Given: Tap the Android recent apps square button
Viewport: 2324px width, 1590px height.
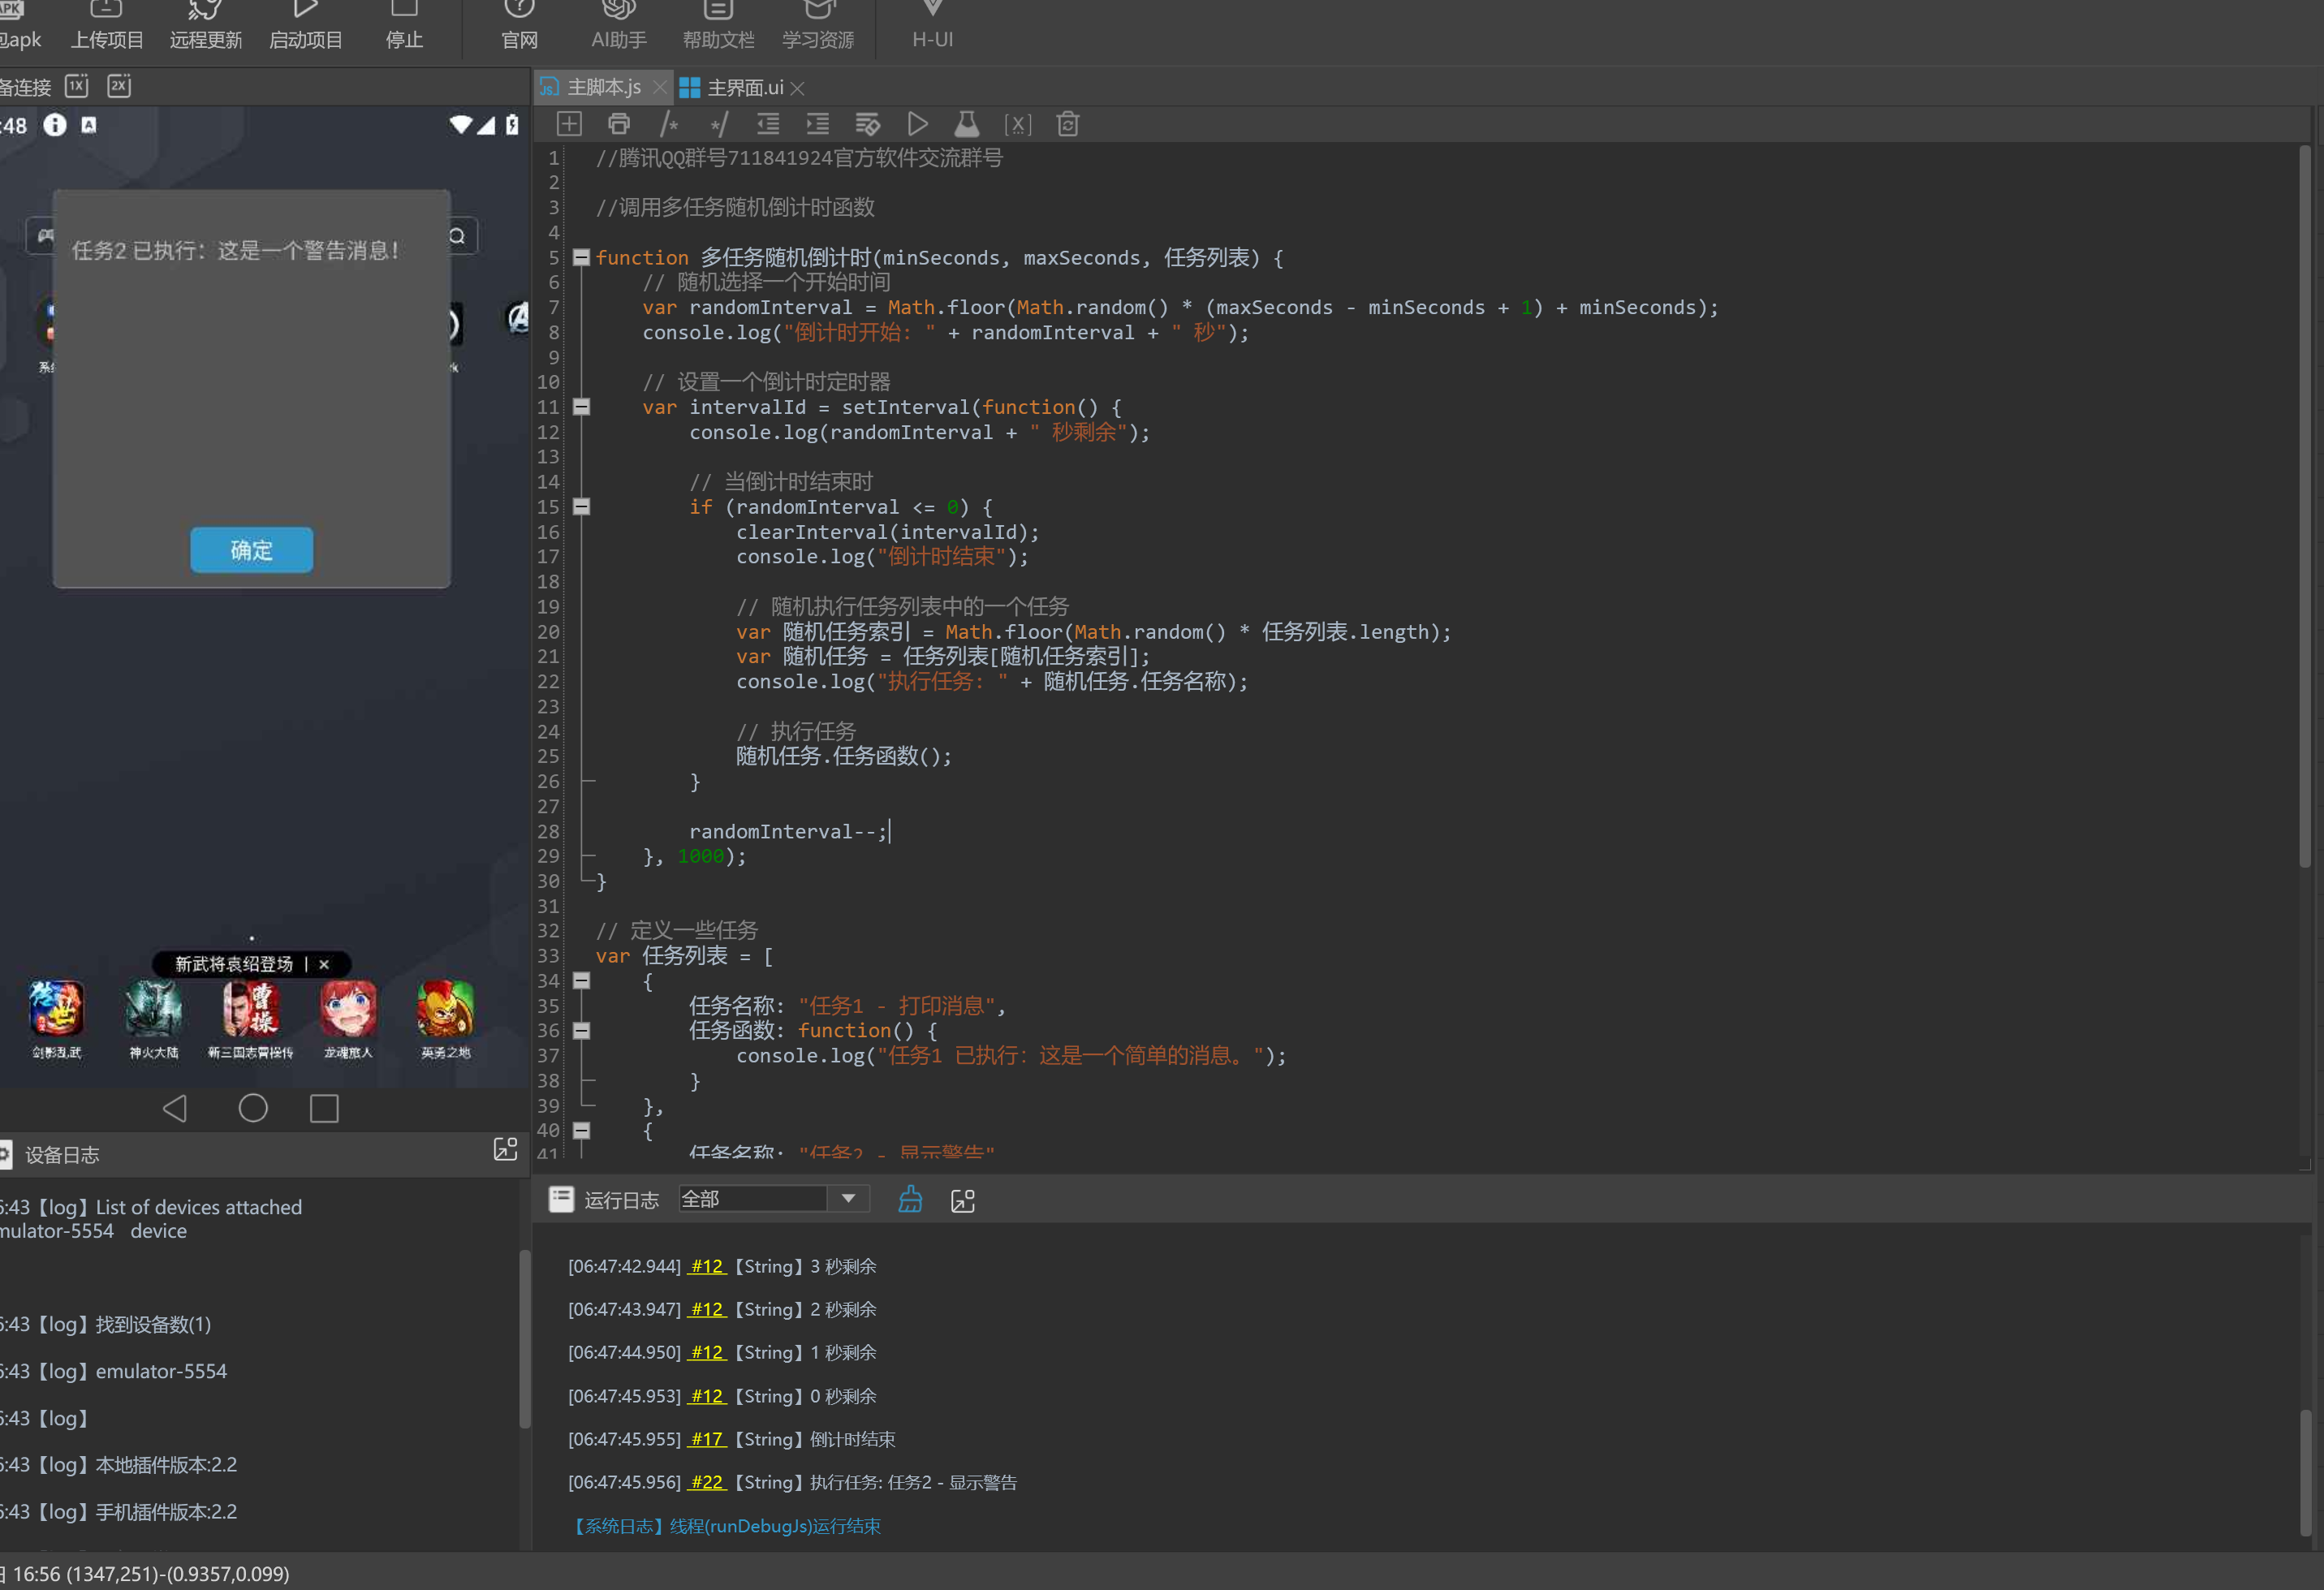Looking at the screenshot, I should coord(324,1108).
